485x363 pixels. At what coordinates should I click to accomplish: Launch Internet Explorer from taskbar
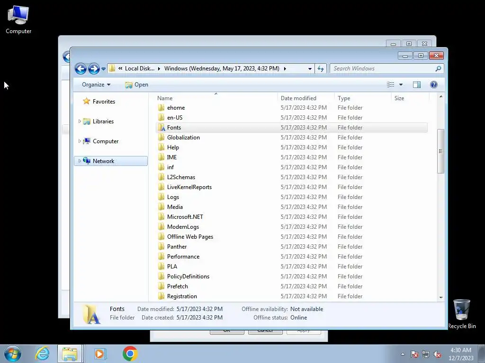pyautogui.click(x=42, y=354)
